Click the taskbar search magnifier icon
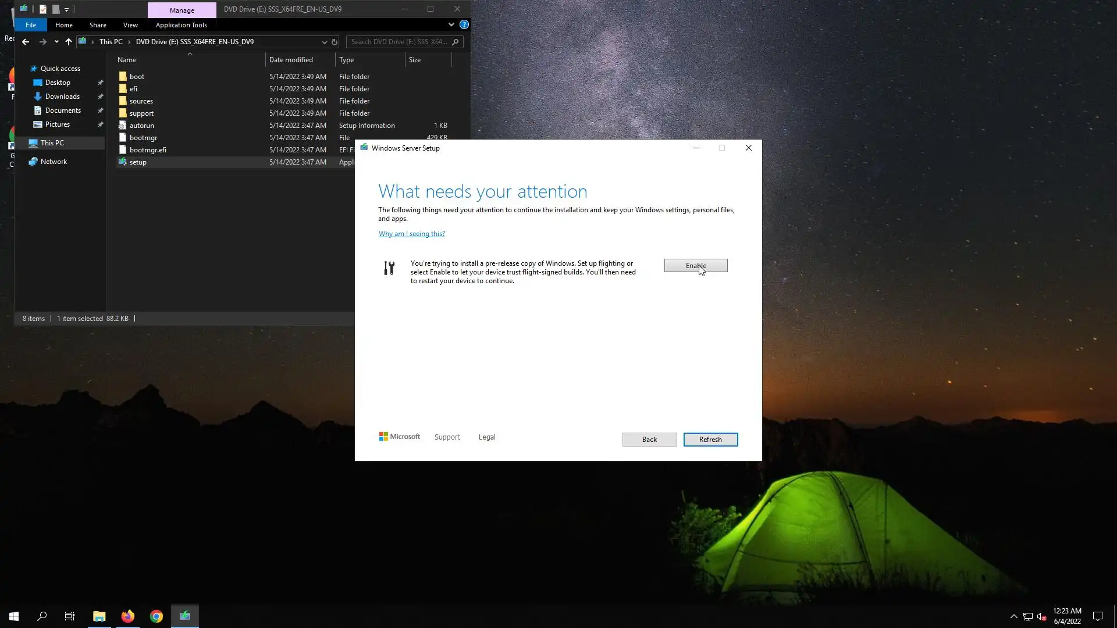The image size is (1117, 628). (x=42, y=616)
